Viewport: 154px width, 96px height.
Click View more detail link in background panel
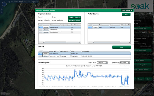[x=146, y=46]
